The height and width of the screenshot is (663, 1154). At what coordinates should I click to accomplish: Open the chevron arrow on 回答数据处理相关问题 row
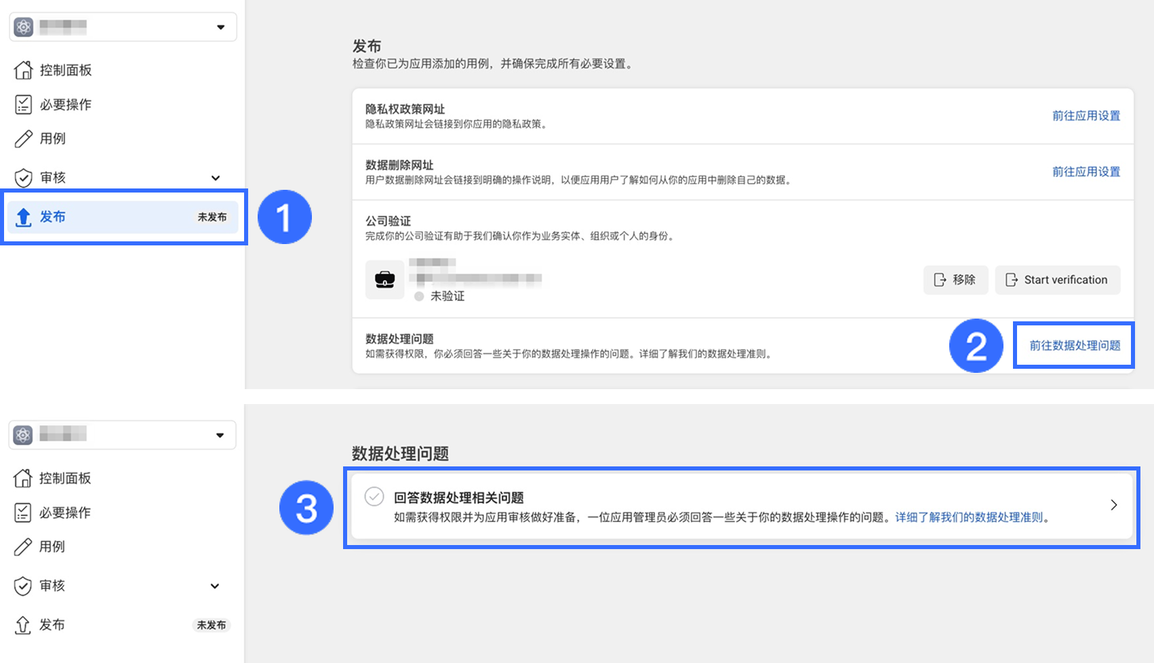click(1114, 505)
